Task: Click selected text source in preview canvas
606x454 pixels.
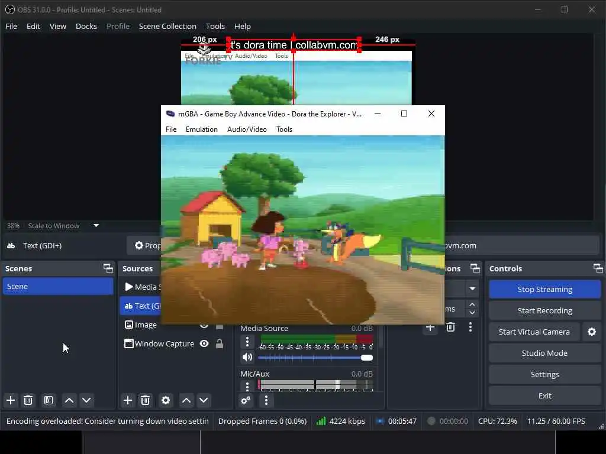Action: pyautogui.click(x=294, y=45)
